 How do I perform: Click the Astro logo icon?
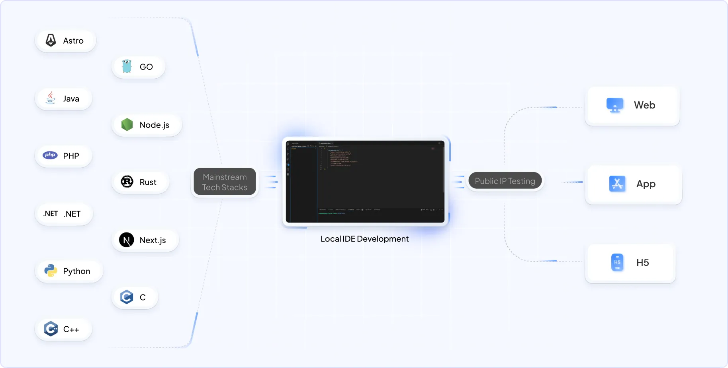coord(51,40)
